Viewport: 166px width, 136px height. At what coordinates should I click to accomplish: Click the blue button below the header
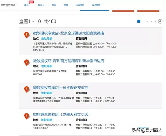tap(95, 11)
